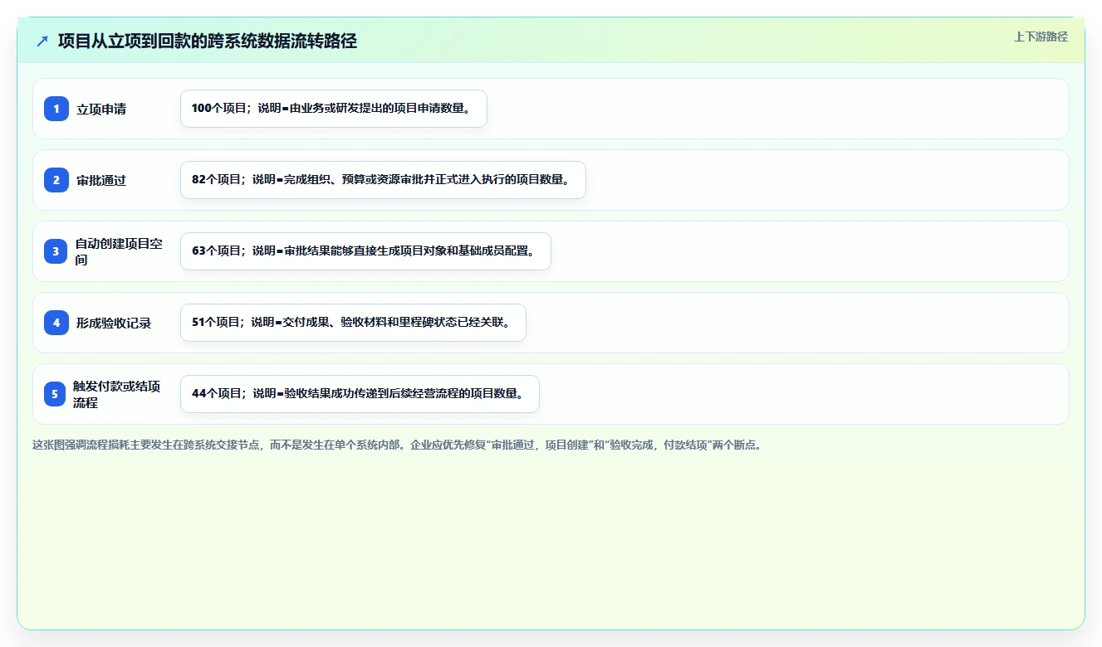Screen dimensions: 1102x647
Task: Click the footnote starting 这张图强调流程损耗
Action: pos(397,445)
